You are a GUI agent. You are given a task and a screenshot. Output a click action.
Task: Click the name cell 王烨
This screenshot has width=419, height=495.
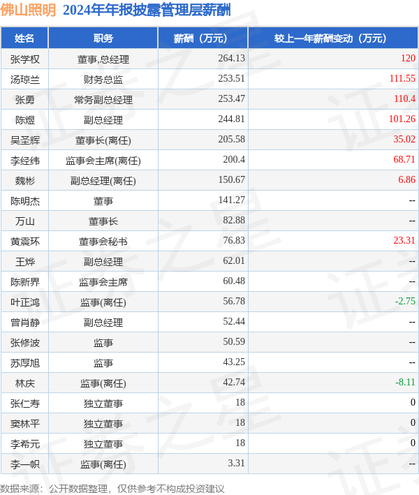click(25, 262)
